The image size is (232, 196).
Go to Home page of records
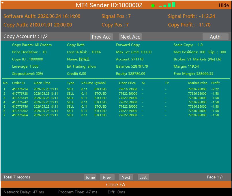90,177
